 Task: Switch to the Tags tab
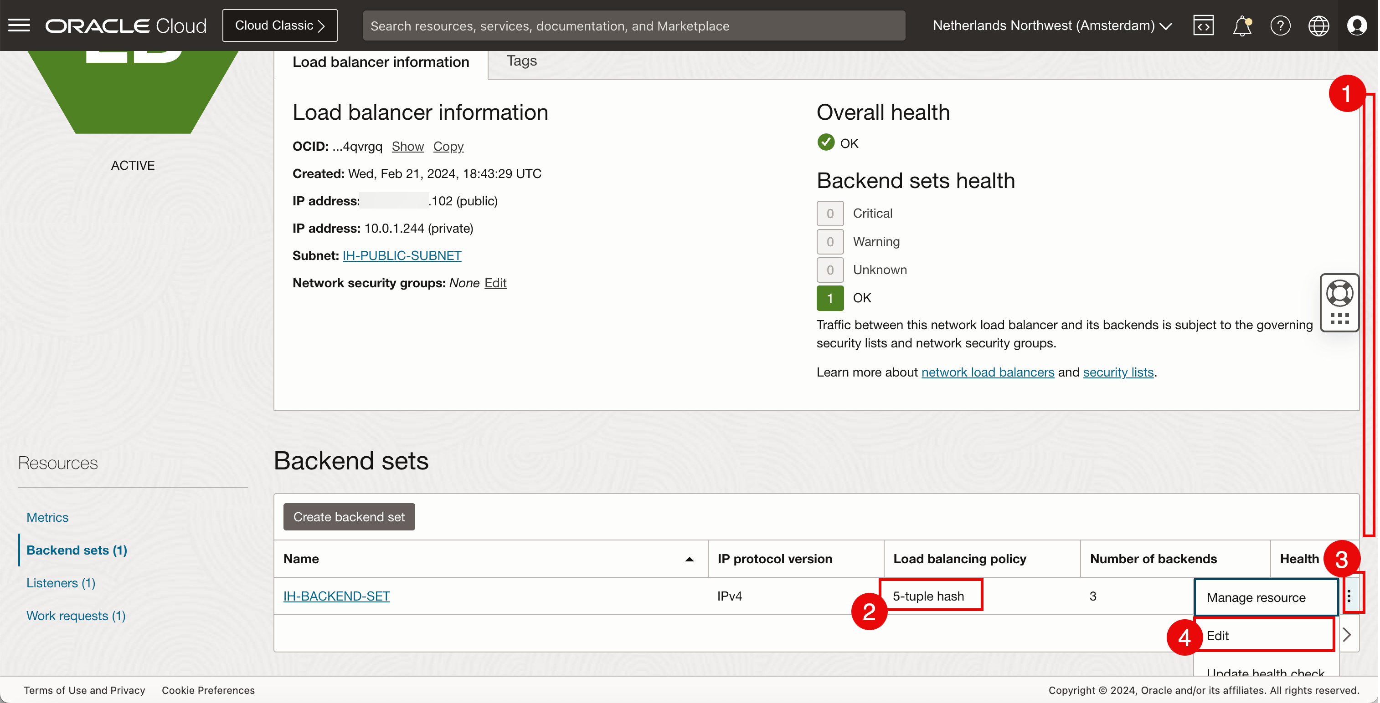pyautogui.click(x=521, y=61)
